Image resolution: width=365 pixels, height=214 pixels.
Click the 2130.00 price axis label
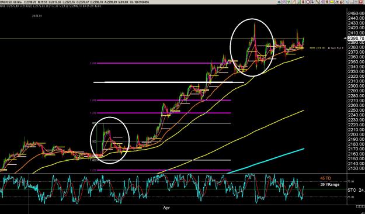click(356, 168)
